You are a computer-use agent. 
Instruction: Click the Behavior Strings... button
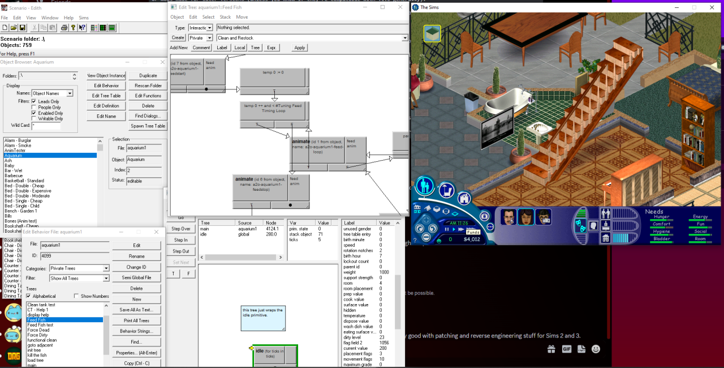coord(137,331)
